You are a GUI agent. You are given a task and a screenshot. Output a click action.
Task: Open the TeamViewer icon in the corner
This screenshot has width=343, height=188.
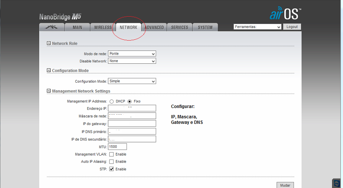(x=337, y=183)
